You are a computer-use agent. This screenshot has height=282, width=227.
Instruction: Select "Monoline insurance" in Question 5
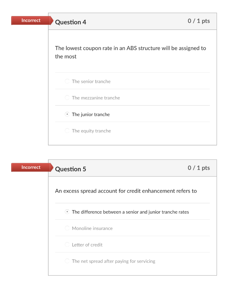(67, 228)
